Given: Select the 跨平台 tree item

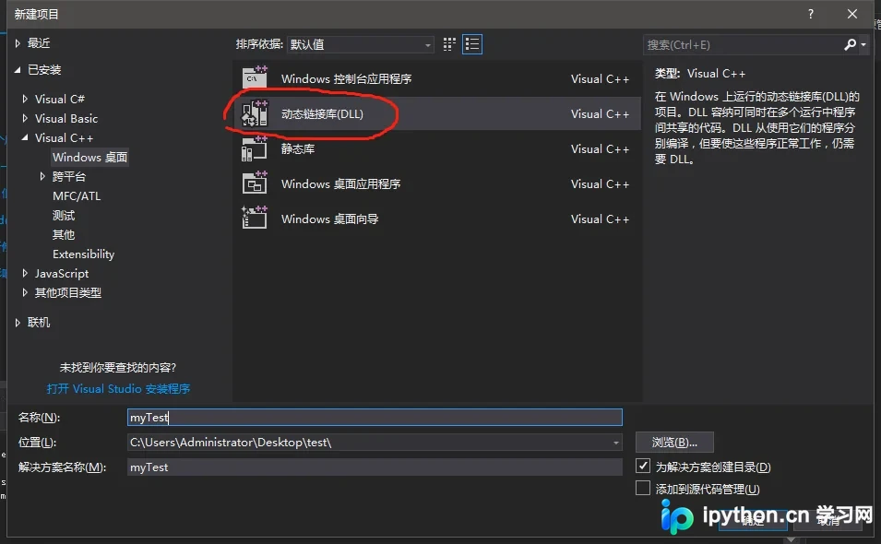Looking at the screenshot, I should [x=68, y=176].
